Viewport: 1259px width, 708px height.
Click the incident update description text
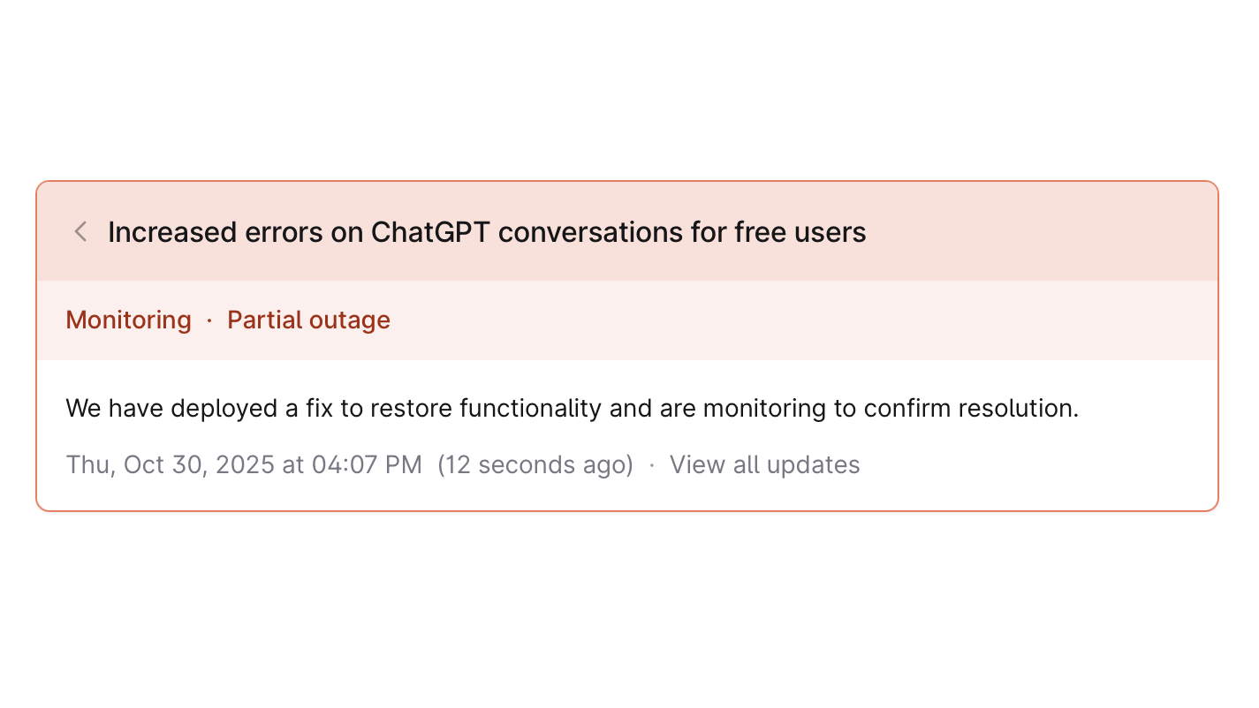click(x=572, y=408)
